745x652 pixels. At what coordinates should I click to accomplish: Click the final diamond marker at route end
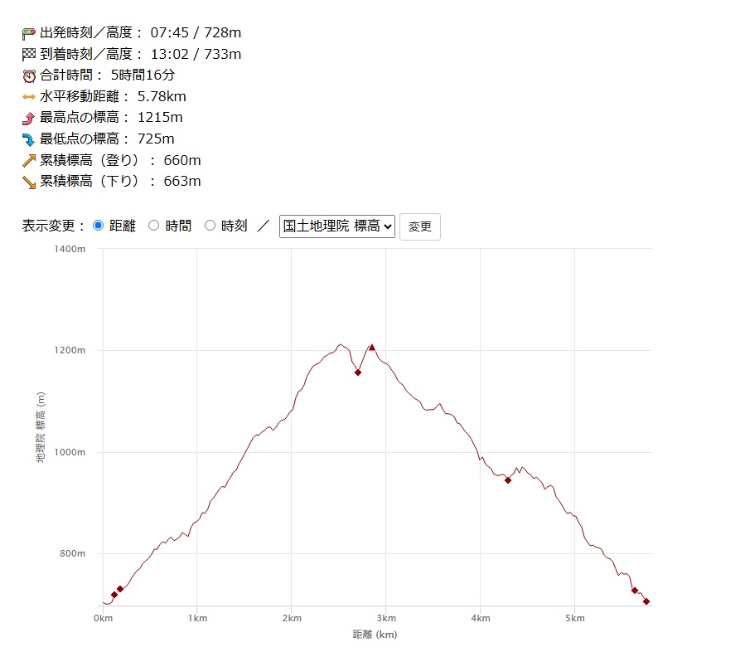(x=646, y=601)
